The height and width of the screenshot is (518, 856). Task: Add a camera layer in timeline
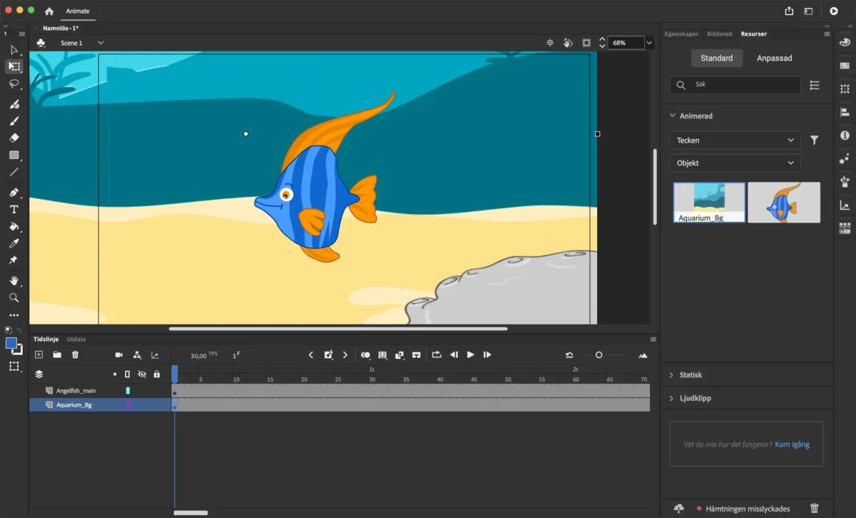[119, 355]
